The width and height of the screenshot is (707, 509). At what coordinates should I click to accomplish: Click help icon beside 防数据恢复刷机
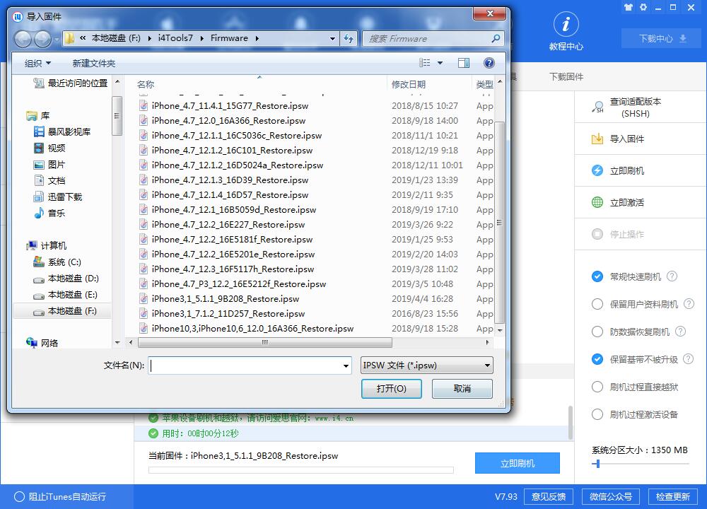pyautogui.click(x=680, y=332)
